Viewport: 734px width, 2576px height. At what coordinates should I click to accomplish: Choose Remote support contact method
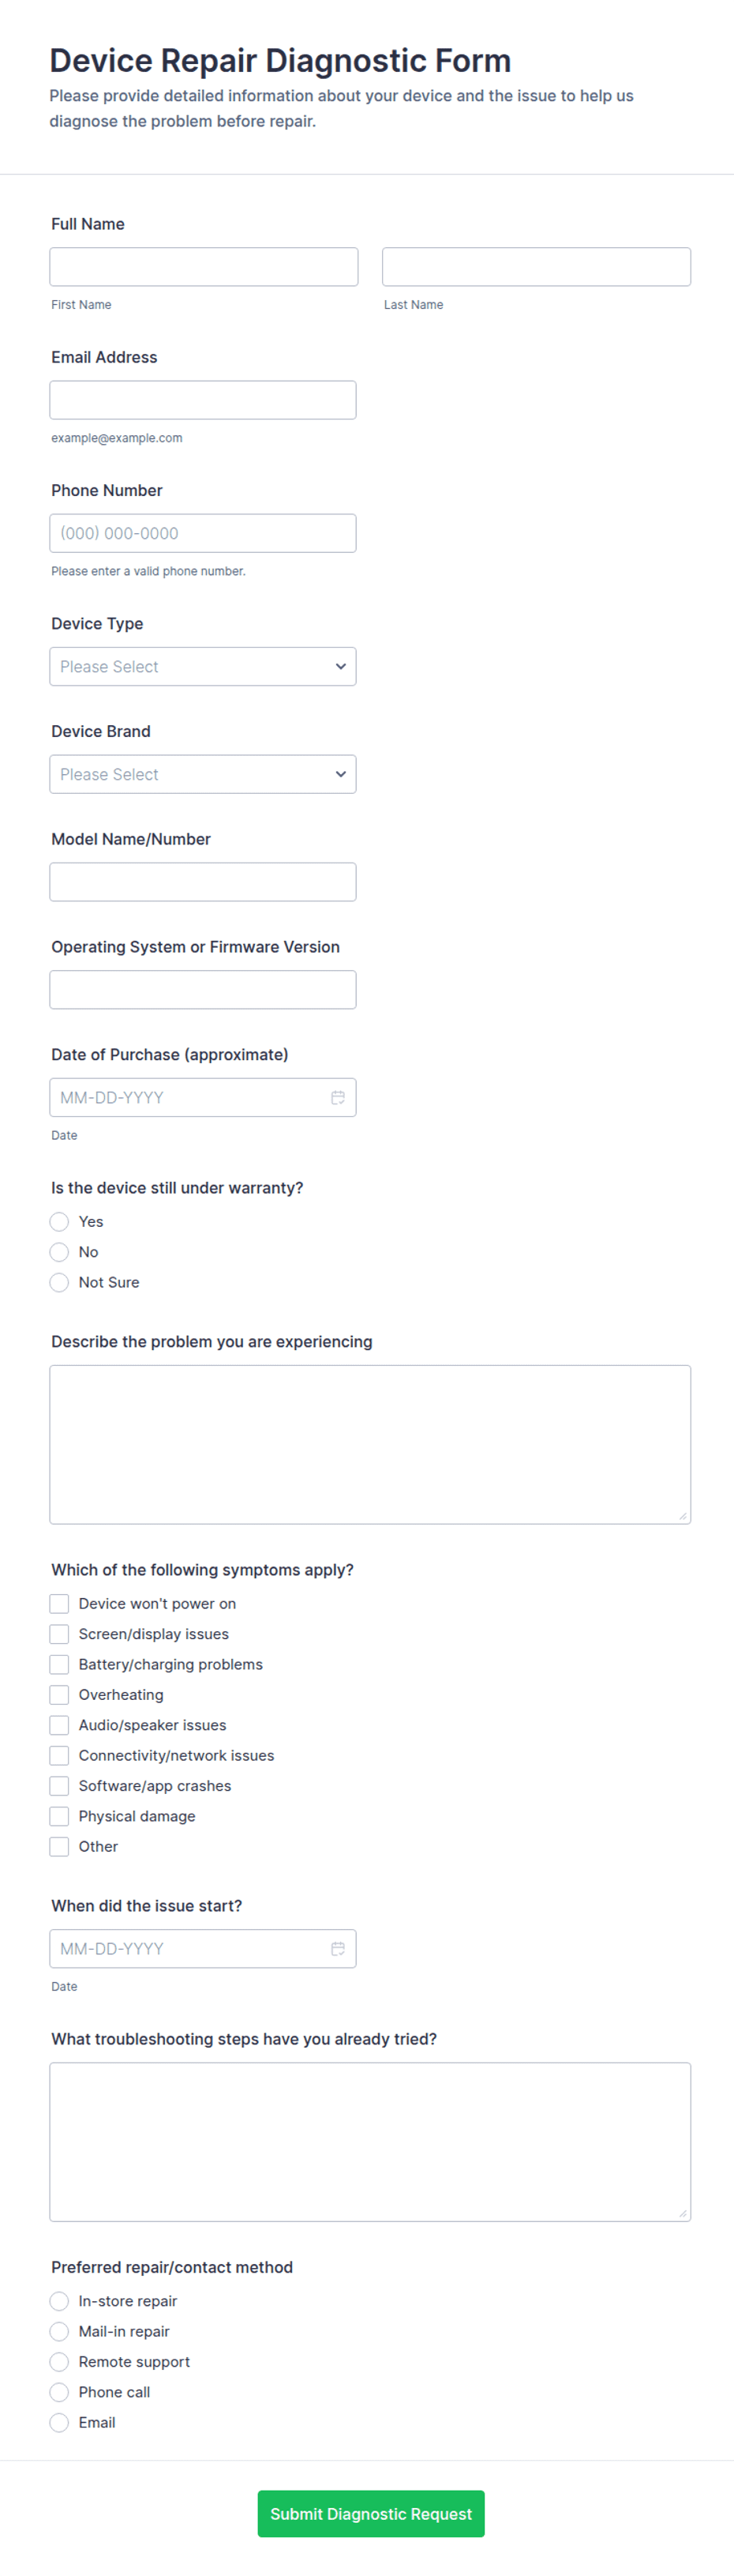tap(60, 2361)
